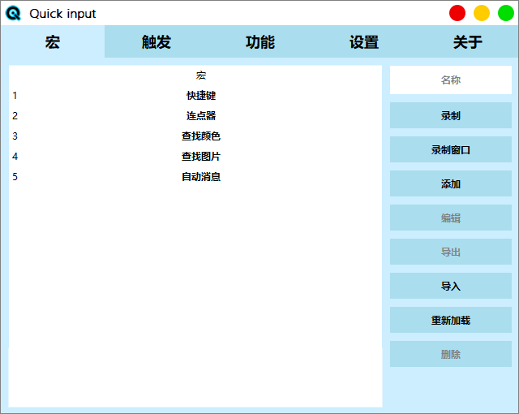Click row number 4 in macro list
Image resolution: width=519 pixels, height=414 pixels.
click(15, 157)
